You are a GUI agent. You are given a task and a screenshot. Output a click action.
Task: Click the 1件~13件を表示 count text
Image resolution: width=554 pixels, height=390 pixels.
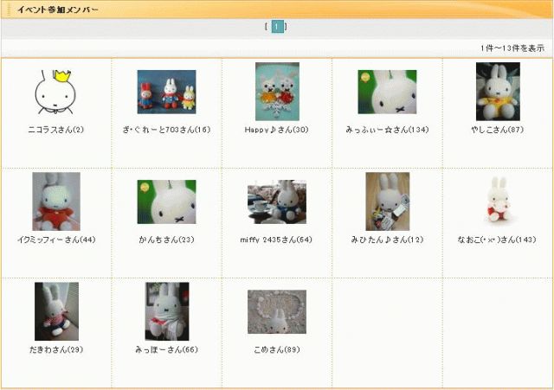512,48
